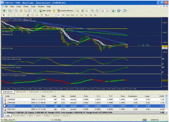Open the Journal tab
169x122 pixels.
pos(65,116)
